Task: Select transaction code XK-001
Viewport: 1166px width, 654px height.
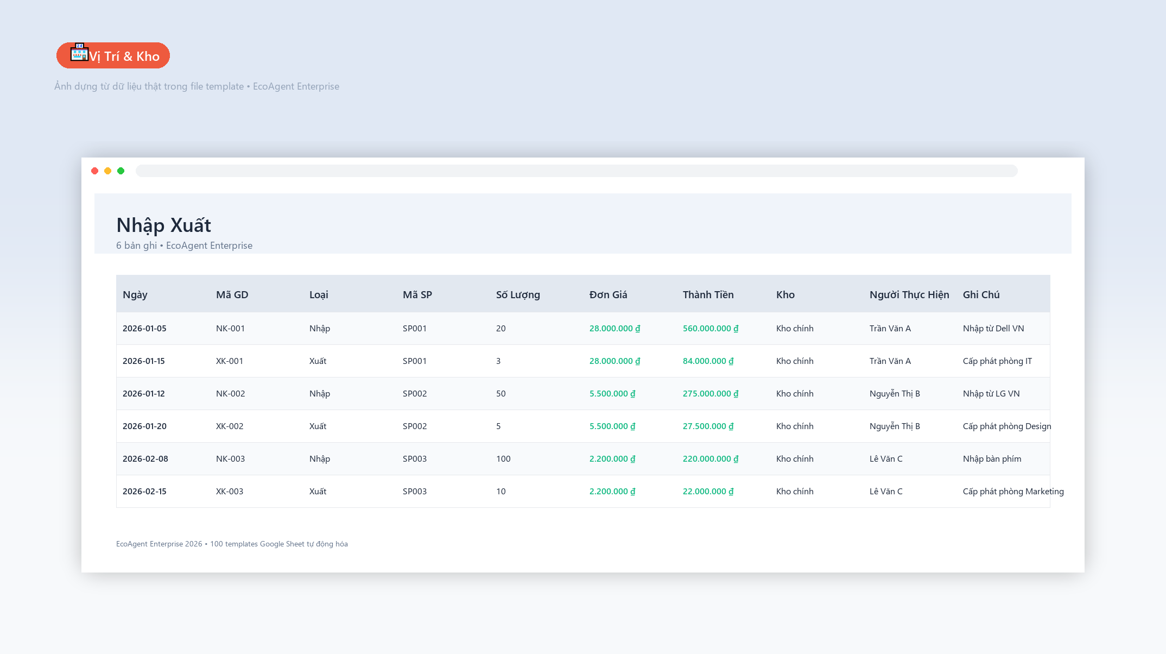Action: point(230,361)
